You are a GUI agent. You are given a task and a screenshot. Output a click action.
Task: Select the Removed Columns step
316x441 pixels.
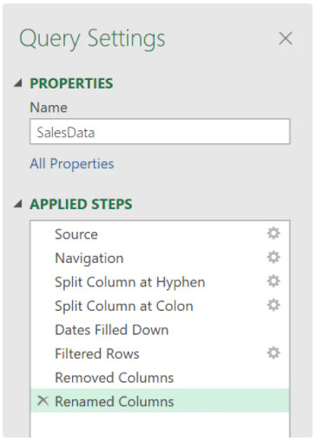pos(160,378)
